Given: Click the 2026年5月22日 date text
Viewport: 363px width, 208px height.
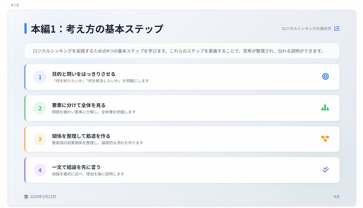Looking at the screenshot, I should tap(43, 197).
